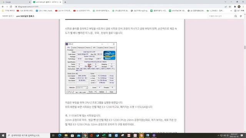The width and height of the screenshot is (246, 138).
Task: Switch to the Google tab
Action: 16,2
